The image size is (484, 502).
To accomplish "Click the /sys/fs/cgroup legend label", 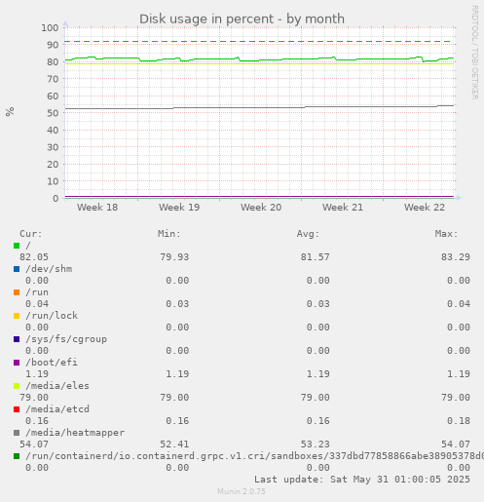I will 66,339.
